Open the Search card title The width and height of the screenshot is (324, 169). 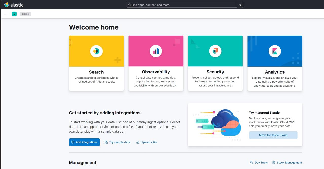[x=96, y=72]
